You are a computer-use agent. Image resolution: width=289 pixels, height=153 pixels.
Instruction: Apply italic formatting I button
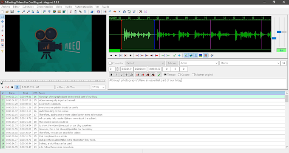(x=116, y=75)
